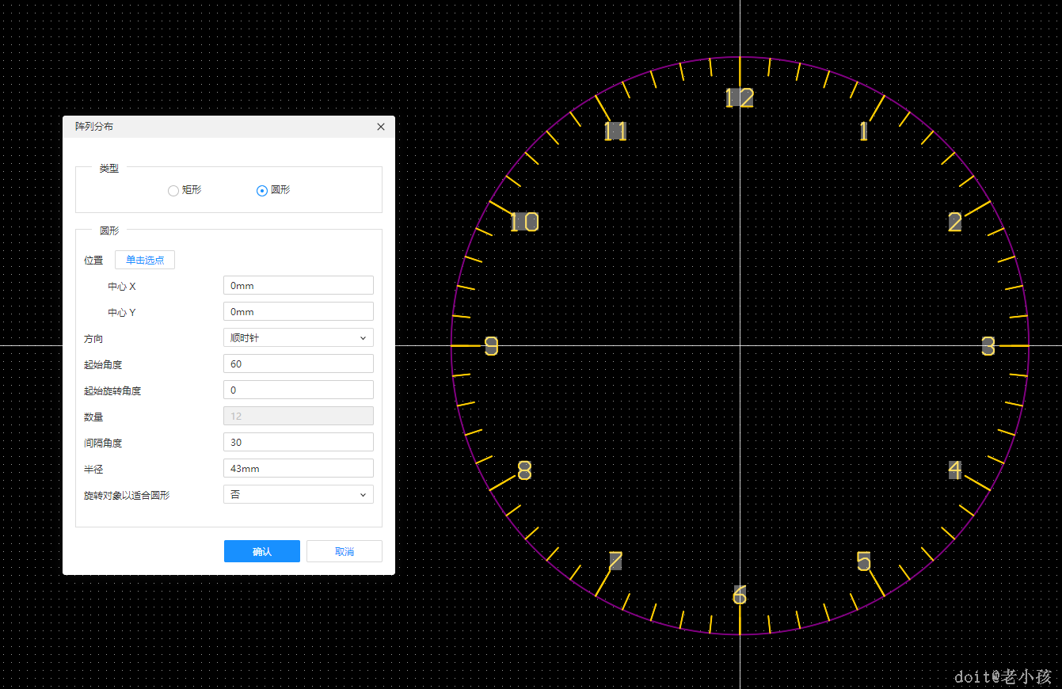Viewport: 1062px width, 689px height.
Task: Select the number 1 on the clock face
Action: pyautogui.click(x=863, y=131)
